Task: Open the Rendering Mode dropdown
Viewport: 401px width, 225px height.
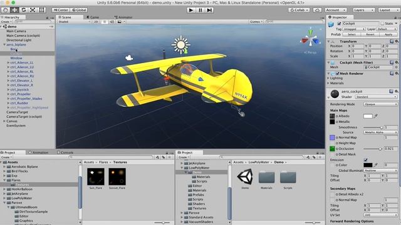Action: (380, 104)
